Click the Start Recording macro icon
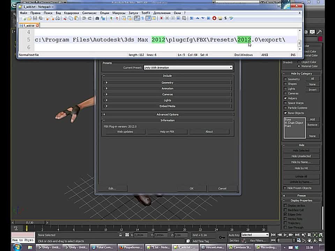 tap(162, 18)
